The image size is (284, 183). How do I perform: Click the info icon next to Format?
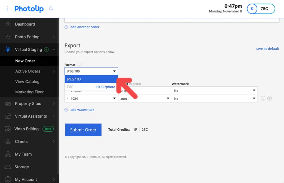[80, 65]
